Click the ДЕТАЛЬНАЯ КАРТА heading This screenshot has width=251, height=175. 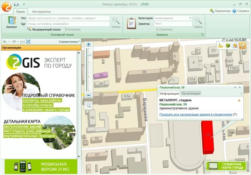coord(22,122)
